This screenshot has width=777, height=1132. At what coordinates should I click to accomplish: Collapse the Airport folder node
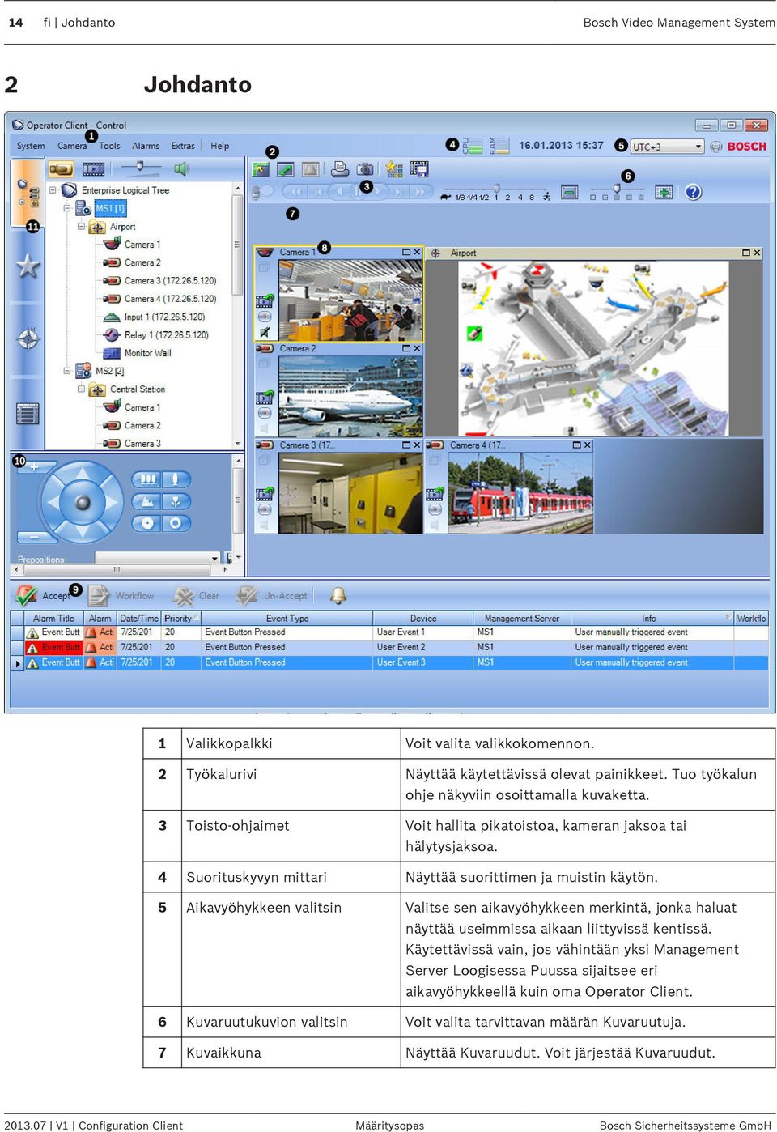(x=81, y=227)
